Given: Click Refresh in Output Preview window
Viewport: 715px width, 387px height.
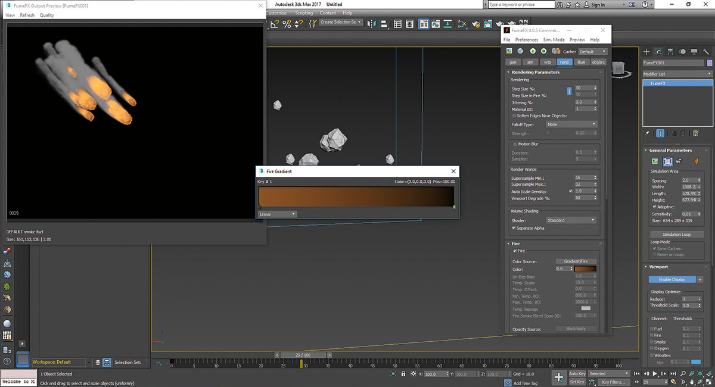Looking at the screenshot, I should pyautogui.click(x=27, y=15).
